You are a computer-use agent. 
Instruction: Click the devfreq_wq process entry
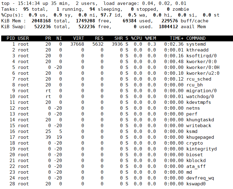tap(200, 178)
